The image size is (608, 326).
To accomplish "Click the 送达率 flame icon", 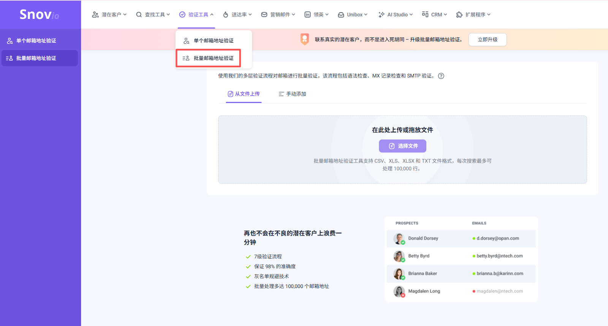I will coord(226,14).
